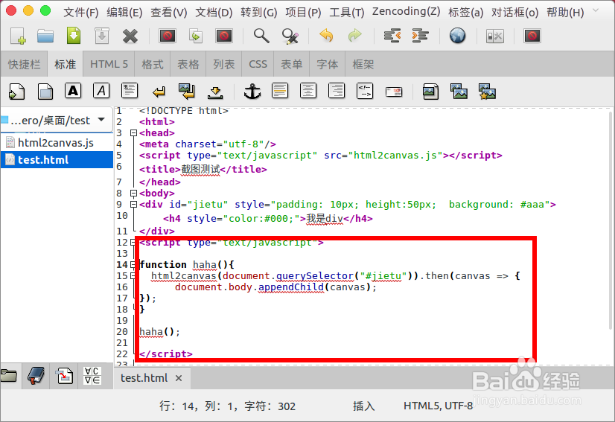Image resolution: width=615 pixels, height=422 pixels.
Task: Unindent the selected lines
Action: point(392,36)
